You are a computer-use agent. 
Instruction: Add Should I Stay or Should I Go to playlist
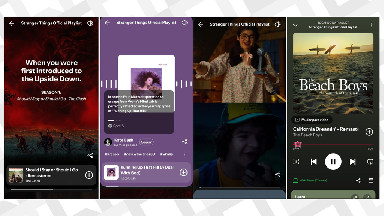coord(89,175)
